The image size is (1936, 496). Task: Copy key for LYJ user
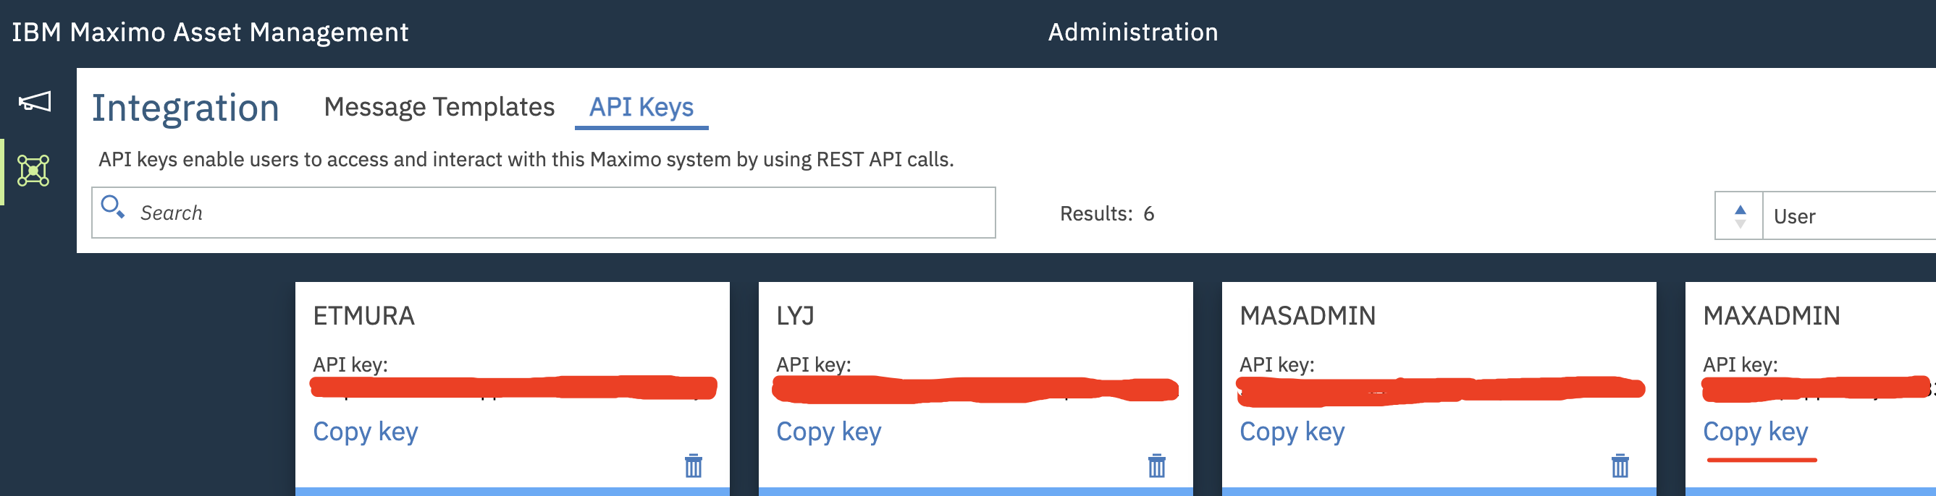[828, 432]
